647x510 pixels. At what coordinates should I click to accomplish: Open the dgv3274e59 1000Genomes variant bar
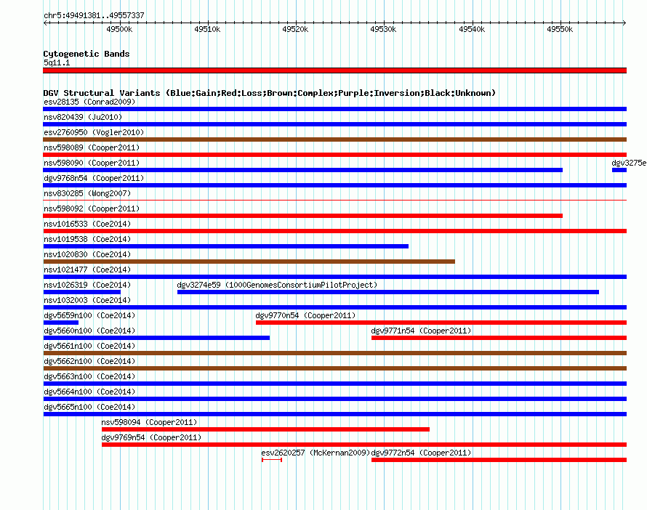(388, 292)
